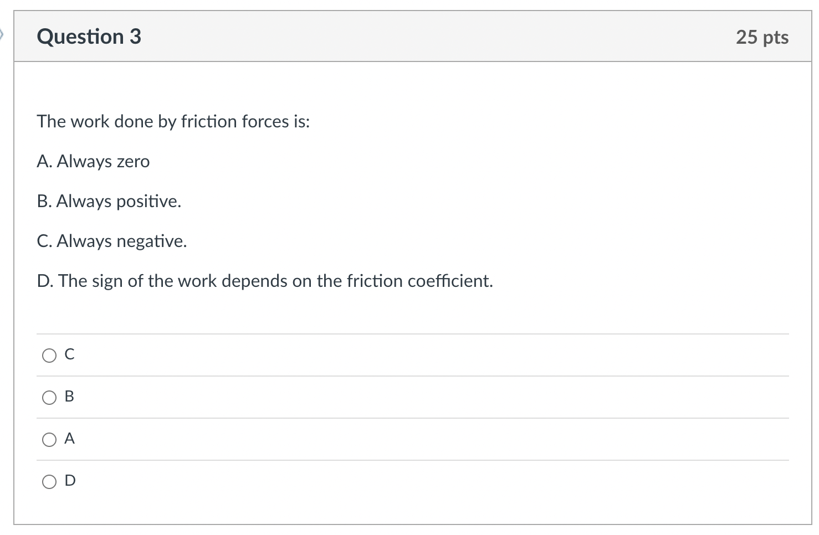Click the 25 pts score label

[x=762, y=37]
